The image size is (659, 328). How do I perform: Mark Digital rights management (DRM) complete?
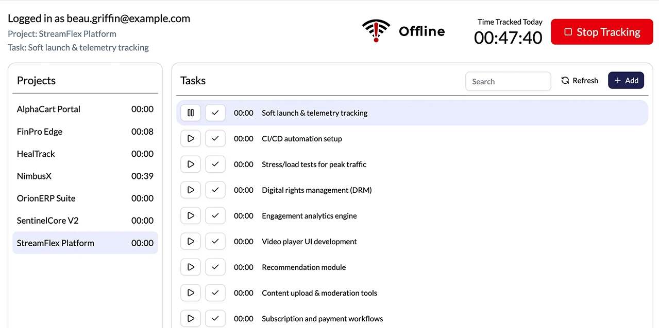click(215, 190)
